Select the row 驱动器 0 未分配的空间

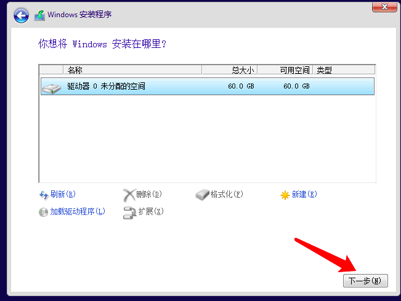(208, 87)
